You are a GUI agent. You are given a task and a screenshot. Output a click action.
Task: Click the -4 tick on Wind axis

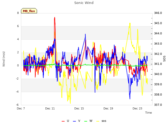[17, 92]
